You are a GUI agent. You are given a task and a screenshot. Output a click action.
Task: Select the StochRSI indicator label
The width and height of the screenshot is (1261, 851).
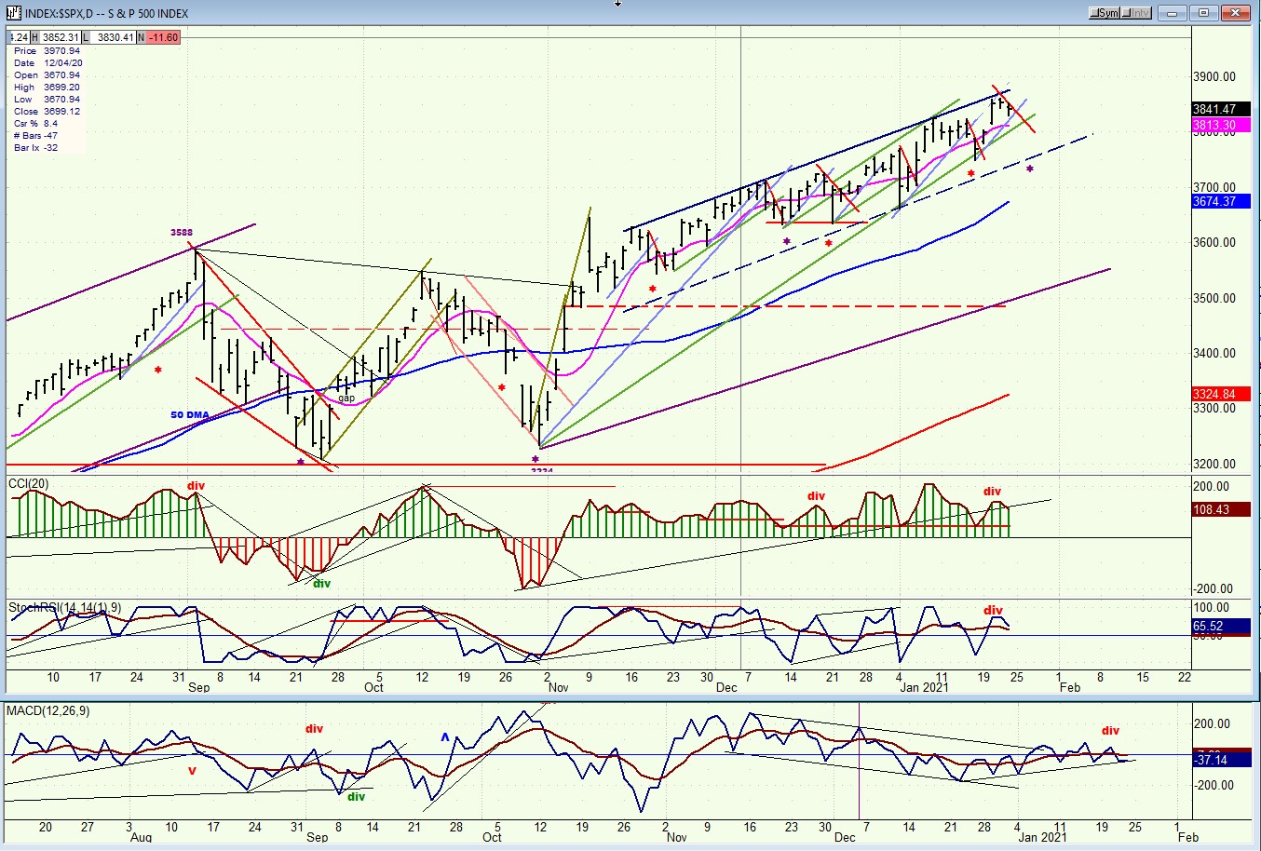click(64, 608)
